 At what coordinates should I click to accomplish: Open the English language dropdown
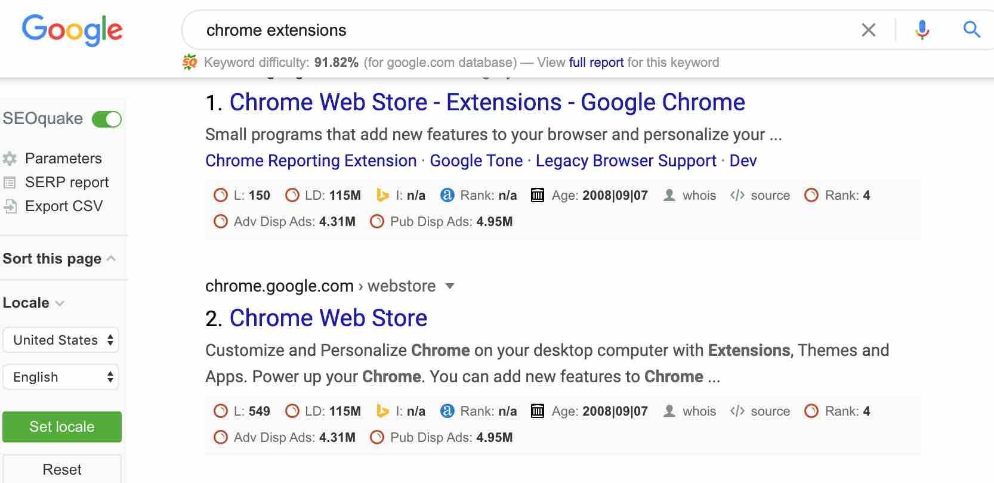pyautogui.click(x=61, y=377)
